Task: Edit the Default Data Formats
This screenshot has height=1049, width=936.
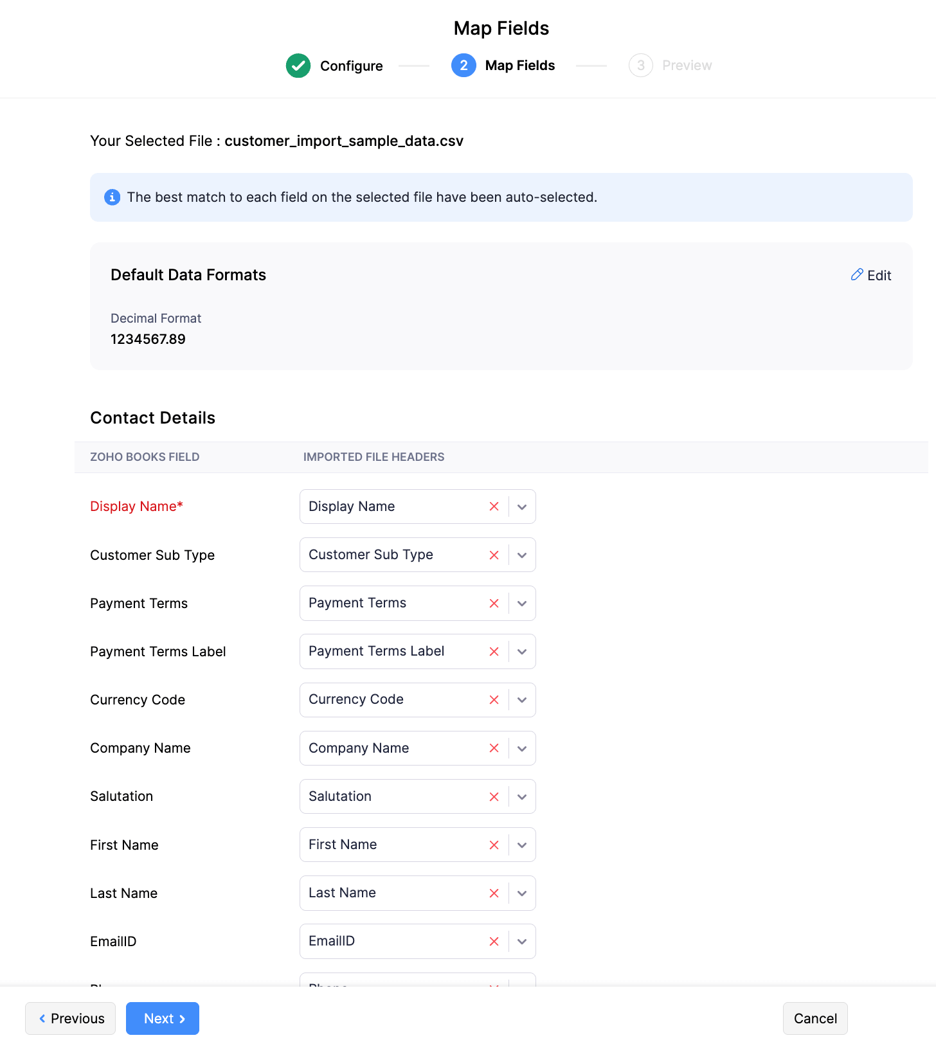Action: tap(871, 276)
